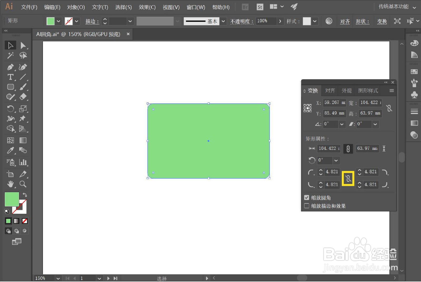
Task: Pick the Paintbrush tool
Action: [23, 87]
